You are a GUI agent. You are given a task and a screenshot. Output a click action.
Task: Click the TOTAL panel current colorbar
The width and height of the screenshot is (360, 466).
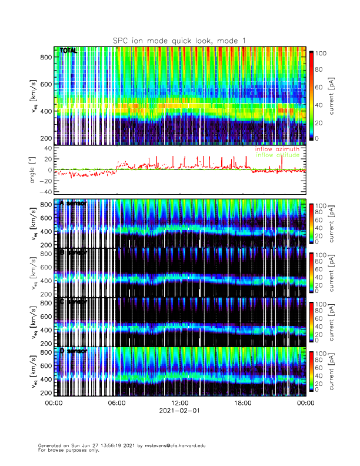click(x=312, y=95)
